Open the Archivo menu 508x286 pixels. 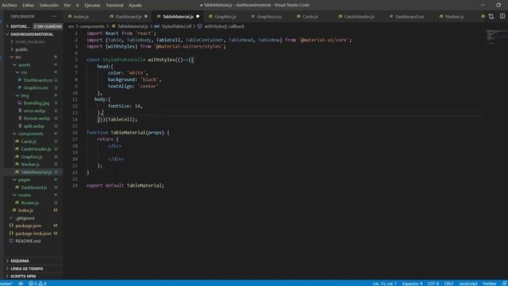[x=10, y=6]
